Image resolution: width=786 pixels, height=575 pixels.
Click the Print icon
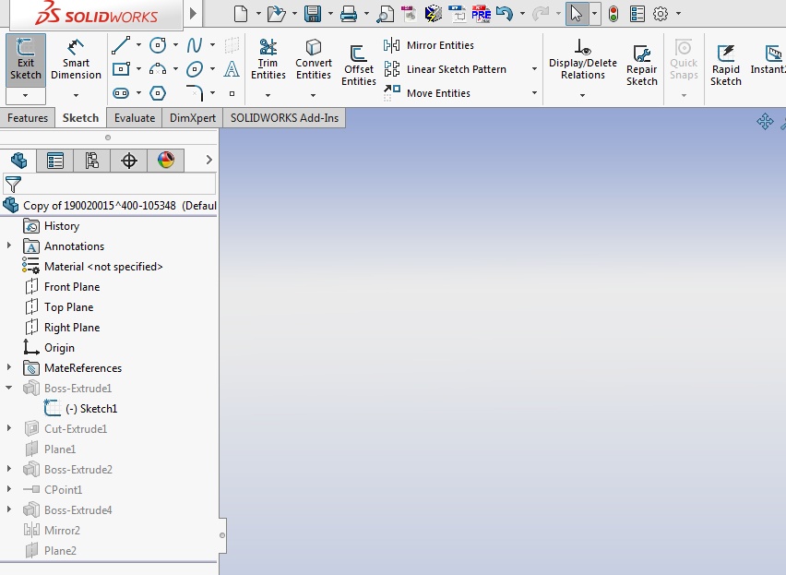coord(349,14)
